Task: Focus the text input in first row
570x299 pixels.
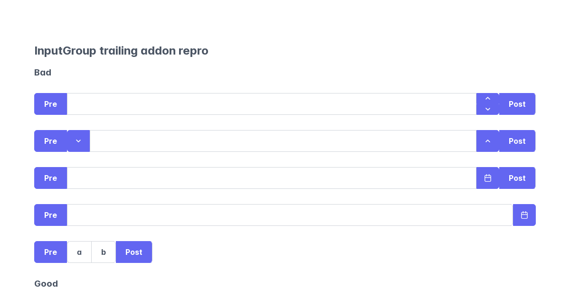Action: point(272,104)
